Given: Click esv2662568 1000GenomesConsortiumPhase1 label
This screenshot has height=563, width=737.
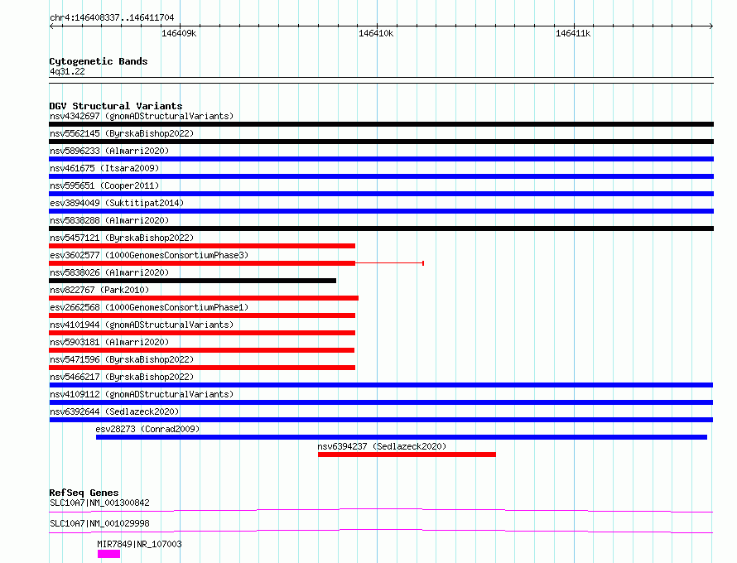Looking at the screenshot, I should click(x=149, y=307).
